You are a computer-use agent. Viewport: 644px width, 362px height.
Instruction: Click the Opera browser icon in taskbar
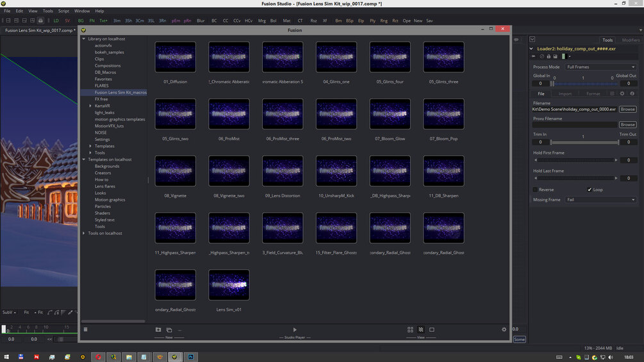tap(98, 357)
